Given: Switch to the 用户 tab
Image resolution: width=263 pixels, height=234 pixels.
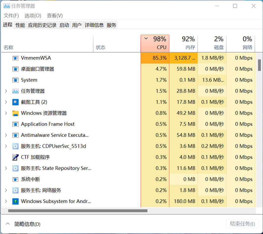Looking at the screenshot, I should click(77, 25).
